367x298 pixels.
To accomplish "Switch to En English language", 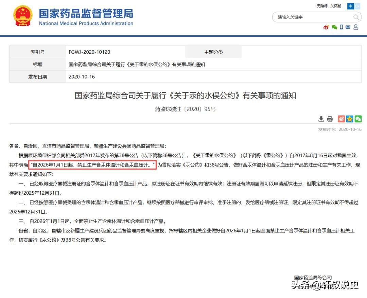I will pos(357,6).
